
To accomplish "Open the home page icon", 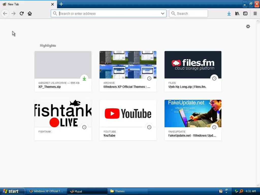I will [x=30, y=13].
